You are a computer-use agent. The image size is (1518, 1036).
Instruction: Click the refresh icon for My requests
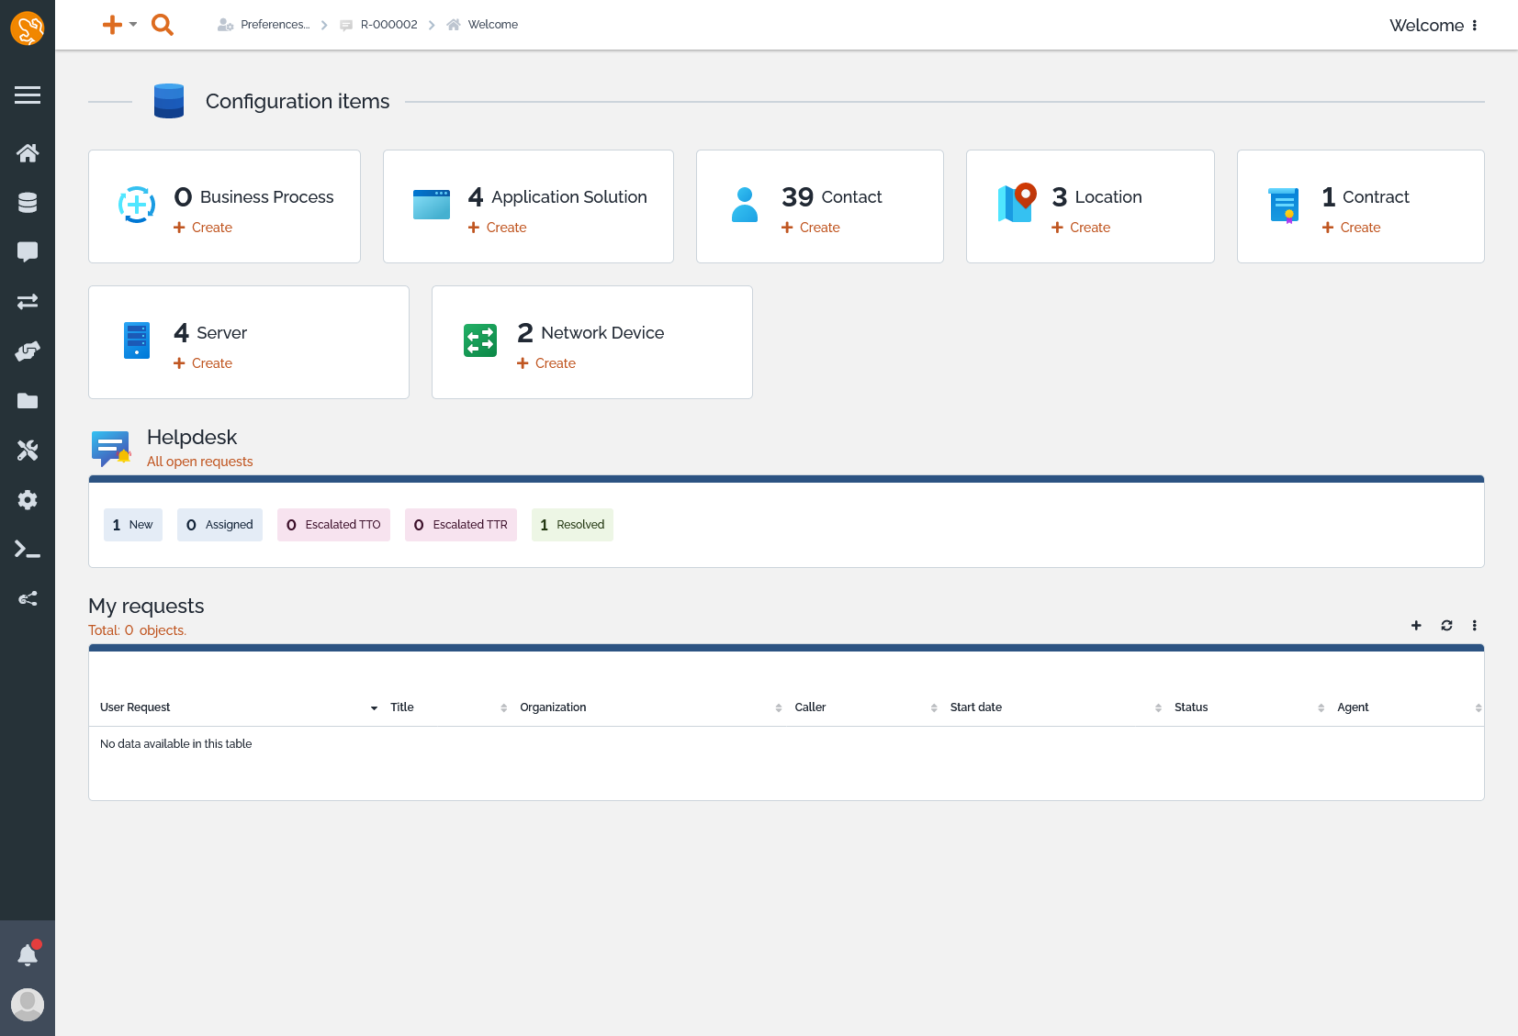tap(1446, 626)
